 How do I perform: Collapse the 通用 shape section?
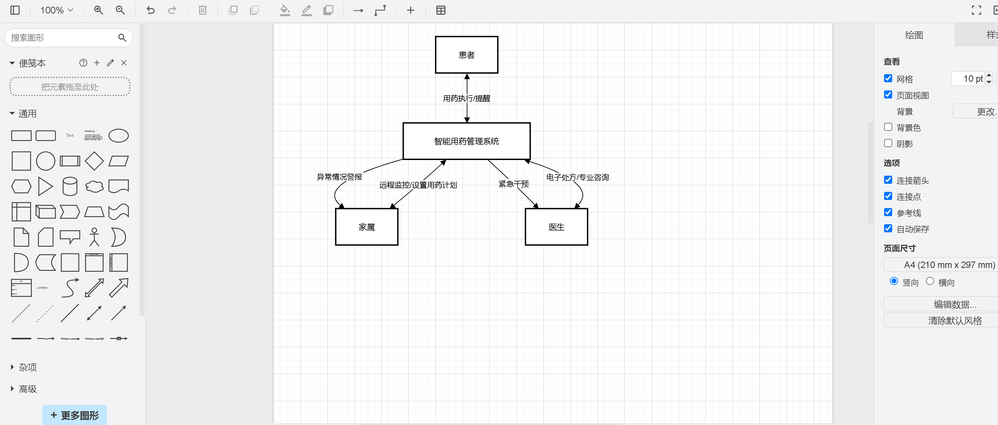coord(27,113)
